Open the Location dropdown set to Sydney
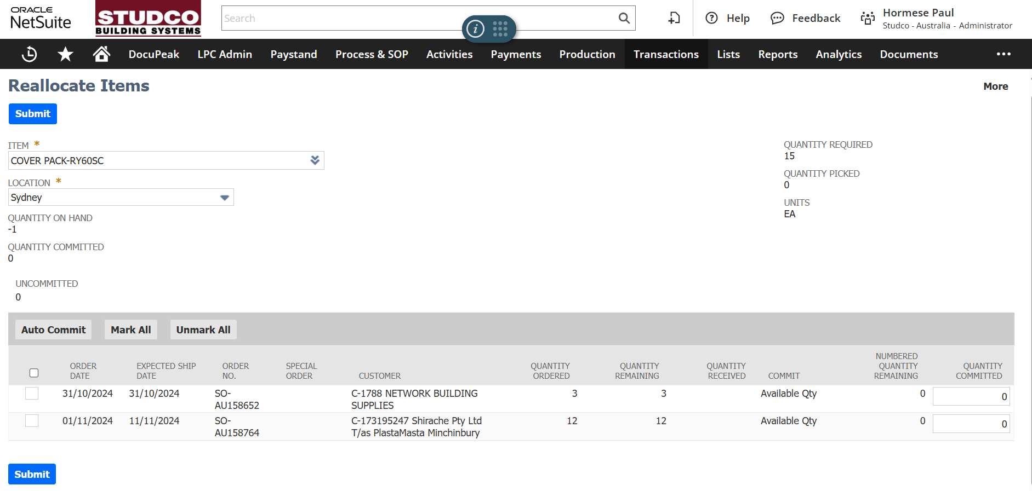1032x491 pixels. (224, 198)
